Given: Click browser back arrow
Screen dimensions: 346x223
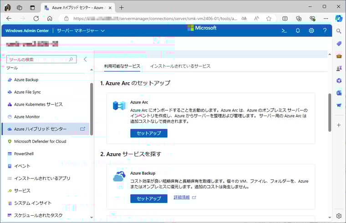Looking at the screenshot, I should click(x=9, y=19).
